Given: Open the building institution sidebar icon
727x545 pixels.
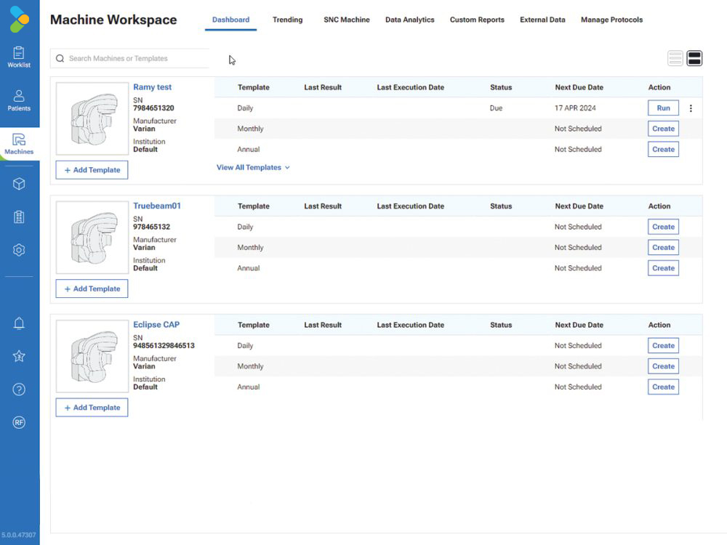Looking at the screenshot, I should 19,217.
